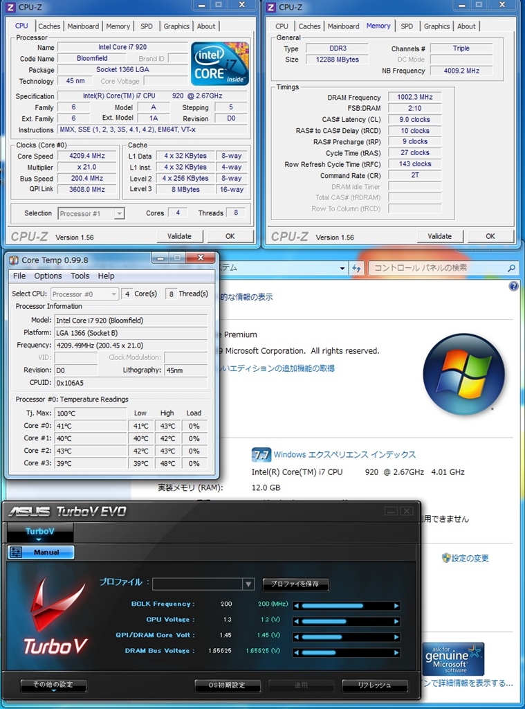Viewport: 525px width, 709px height.
Task: Open Core Temp Select CPU dropdown
Action: tap(112, 294)
